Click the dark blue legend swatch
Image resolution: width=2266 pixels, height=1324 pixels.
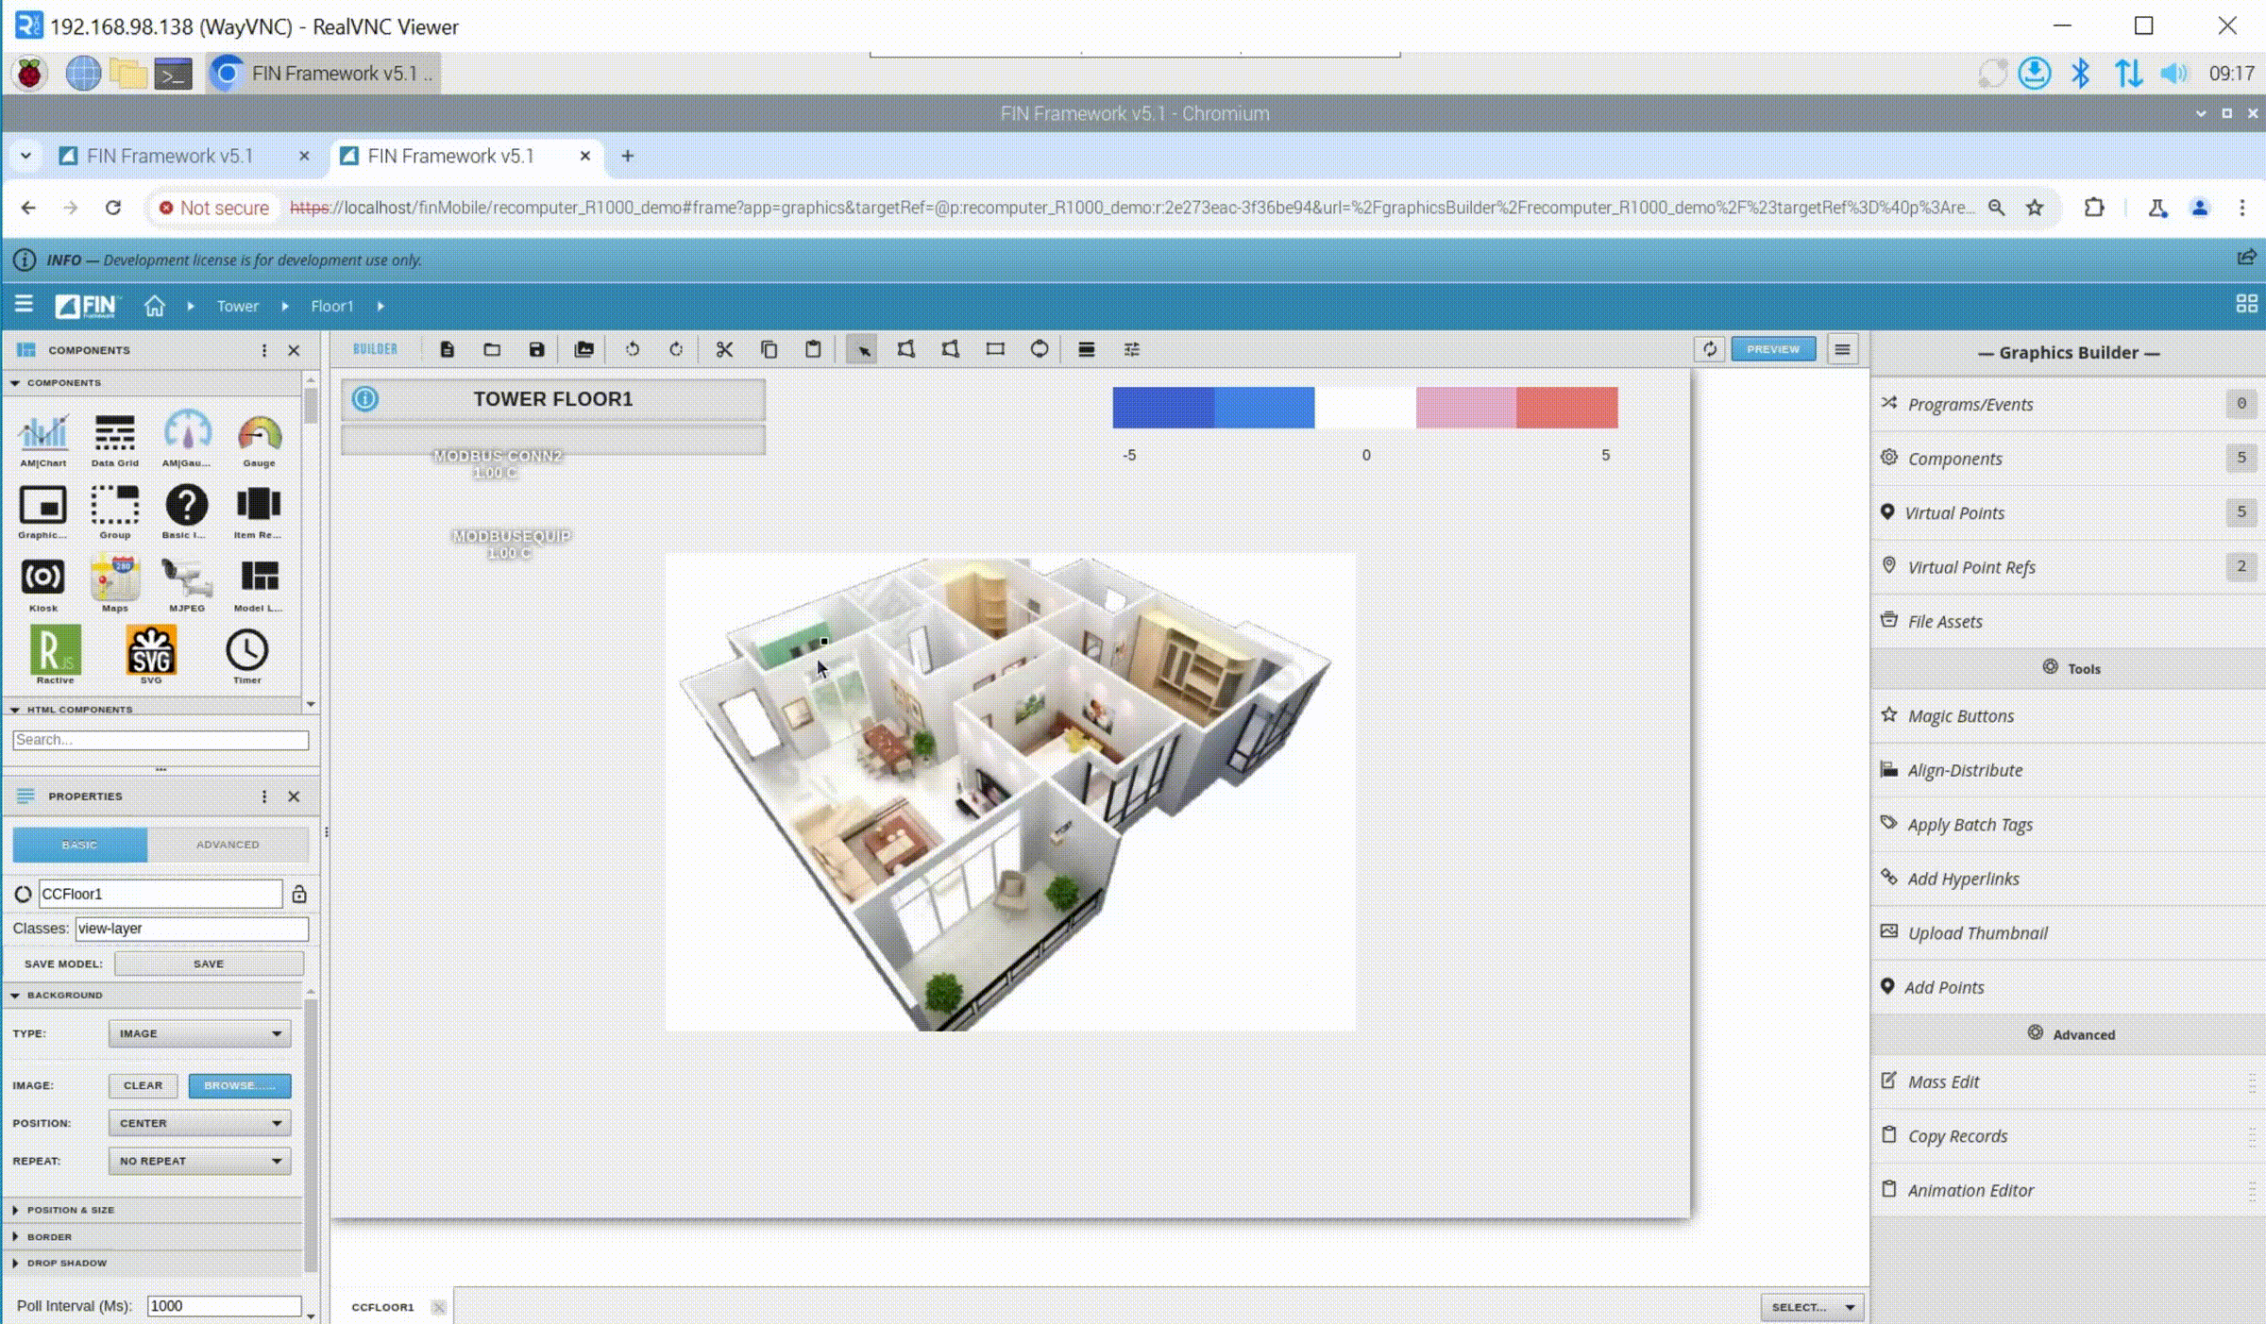pyautogui.click(x=1163, y=408)
